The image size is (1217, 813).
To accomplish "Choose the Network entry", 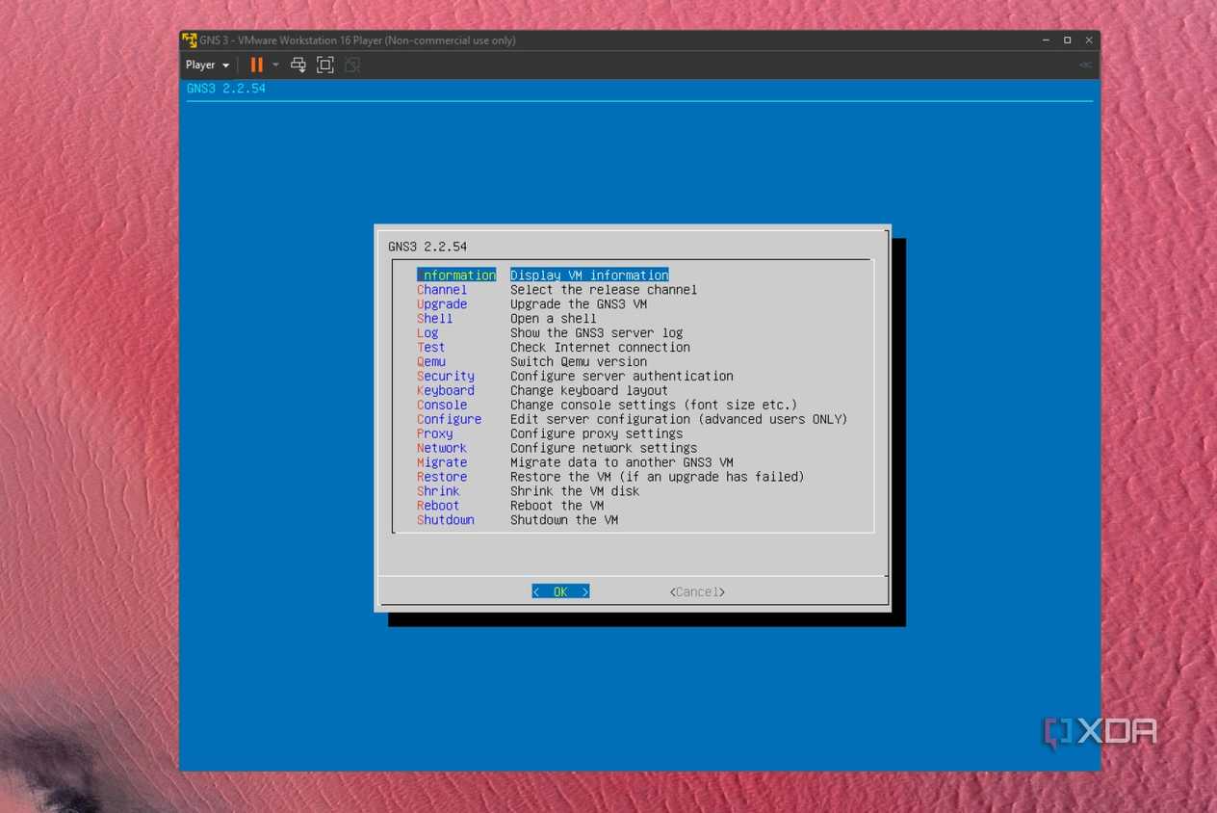I will tap(442, 449).
